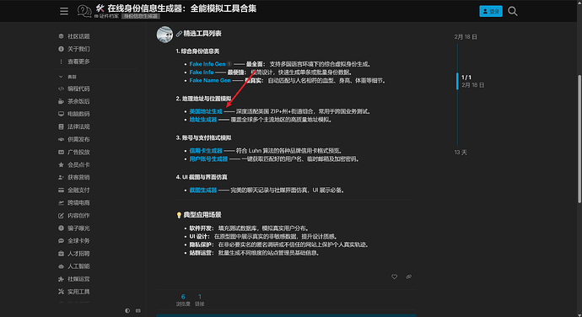Open keyboard shortcuts icon in sidebar footer
582x317 pixels.
point(138,311)
